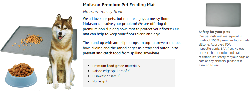Click the checkmark after Dishwasher safe
Screen dimensions: 250x98
(119, 76)
